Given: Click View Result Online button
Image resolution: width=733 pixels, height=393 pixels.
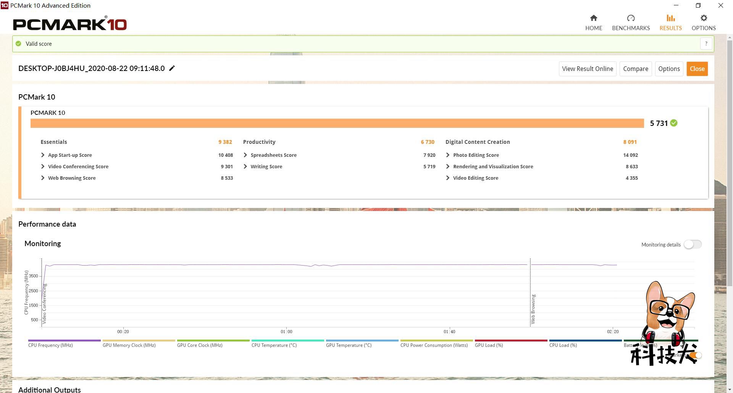Looking at the screenshot, I should (x=587, y=69).
